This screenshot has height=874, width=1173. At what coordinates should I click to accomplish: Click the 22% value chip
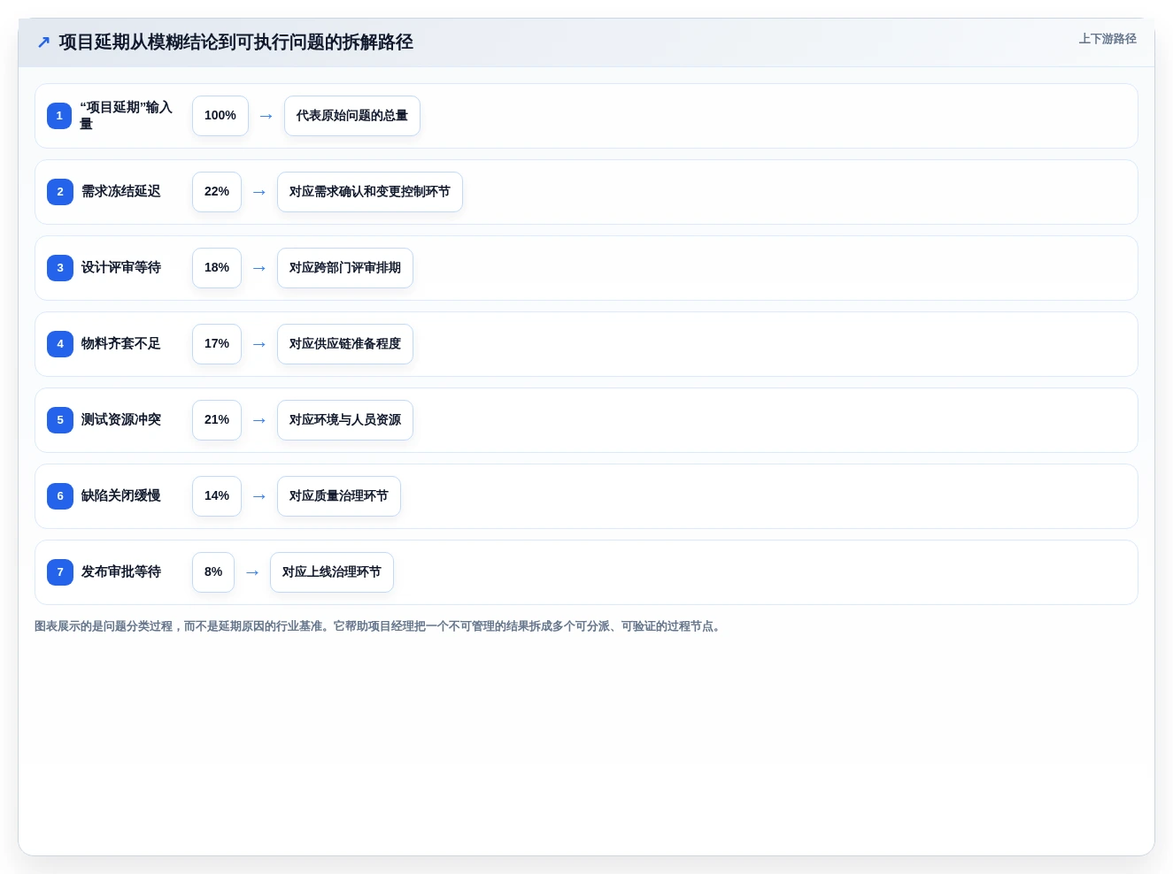pos(217,192)
